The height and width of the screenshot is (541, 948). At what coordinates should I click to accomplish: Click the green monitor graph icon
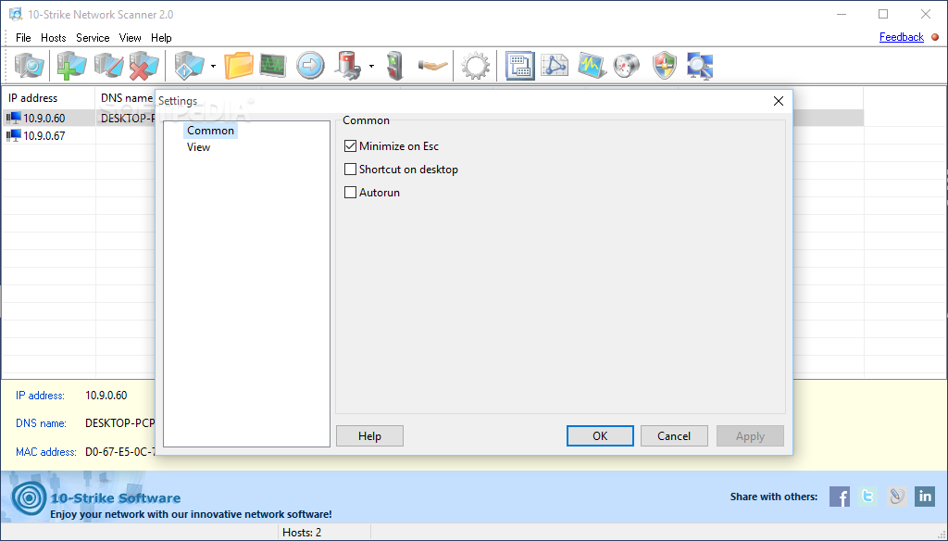coord(273,66)
